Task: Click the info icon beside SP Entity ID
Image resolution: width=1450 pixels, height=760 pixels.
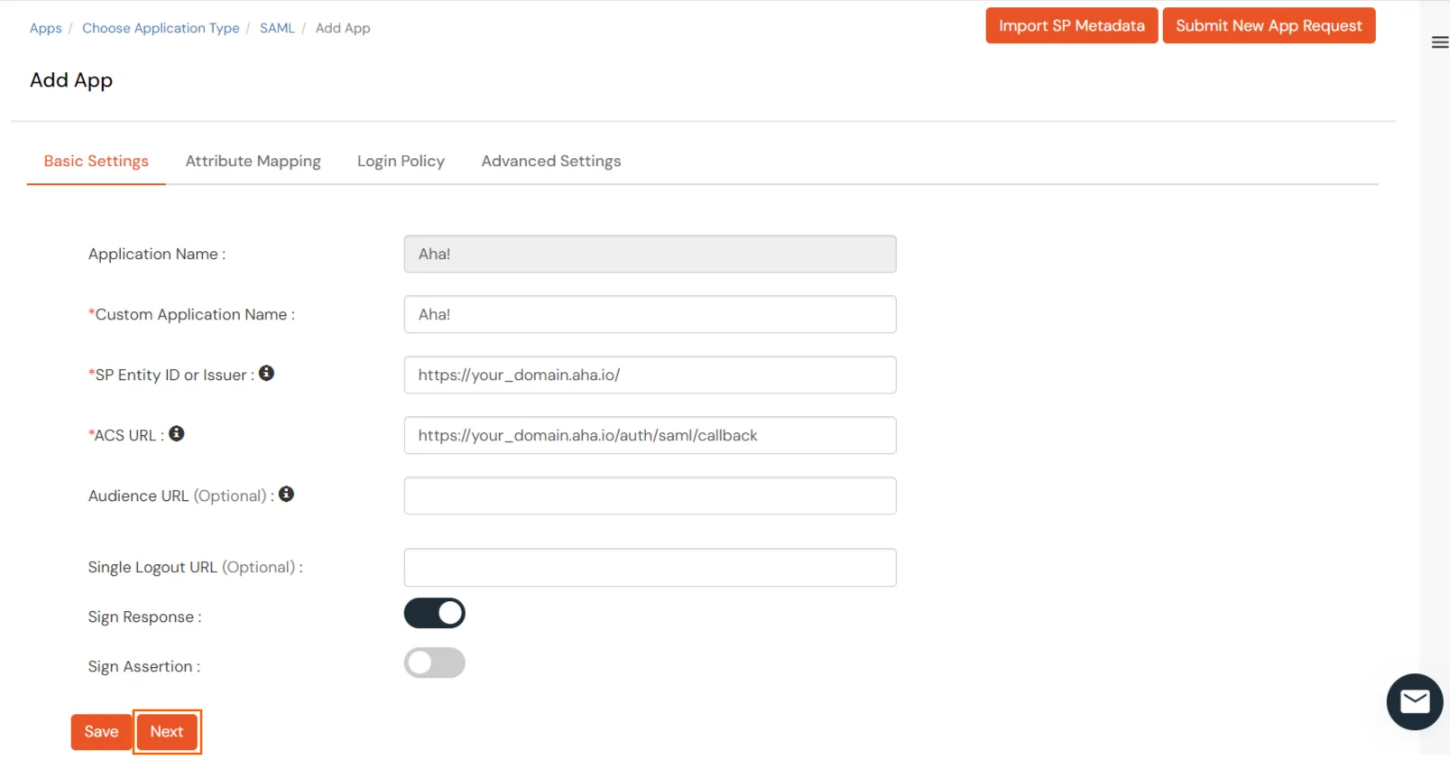Action: [x=266, y=373]
